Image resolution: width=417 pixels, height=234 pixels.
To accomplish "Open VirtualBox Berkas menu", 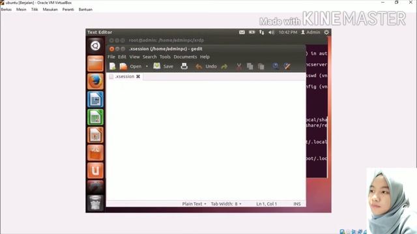I will click(7, 9).
